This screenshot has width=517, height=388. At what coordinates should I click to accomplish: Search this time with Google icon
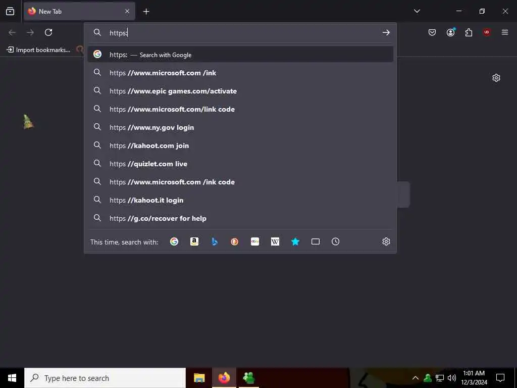pyautogui.click(x=174, y=241)
